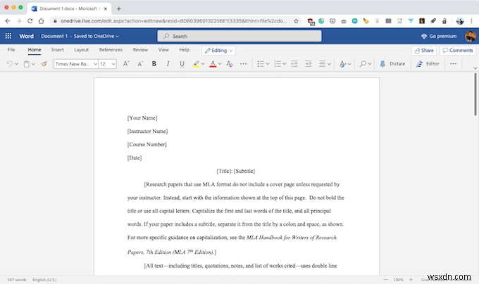Open the Undo dropdown arrow
The image size is (479, 284).
(x=16, y=64)
